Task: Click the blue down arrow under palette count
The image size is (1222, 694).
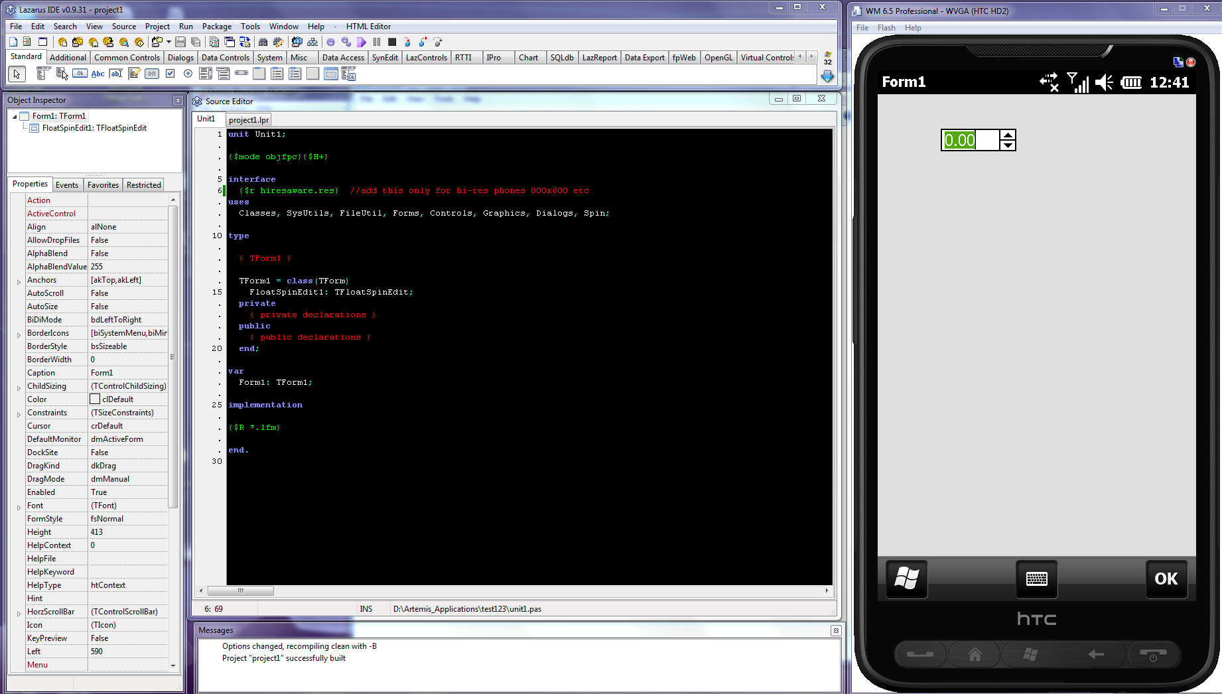Action: pos(827,76)
